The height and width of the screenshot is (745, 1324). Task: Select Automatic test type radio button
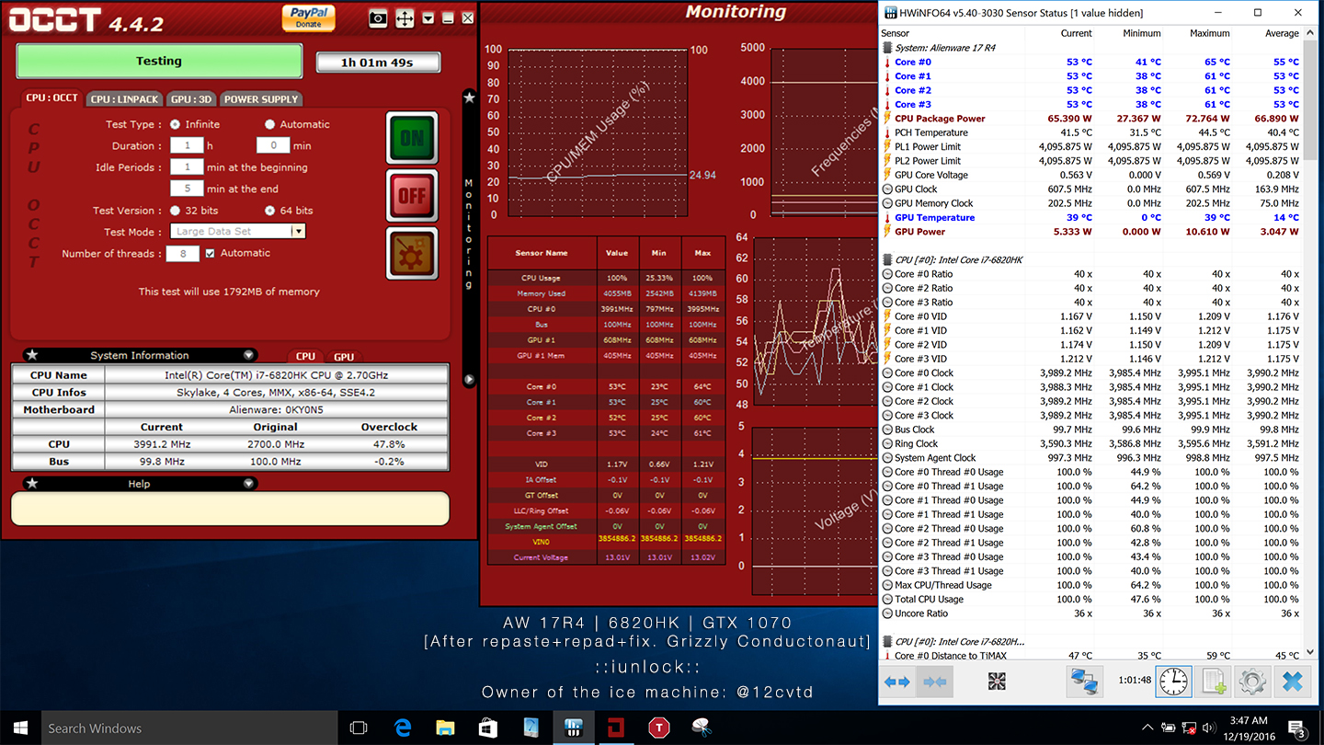pos(269,124)
